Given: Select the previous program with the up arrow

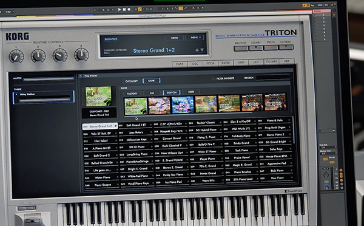Looking at the screenshot, I should point(197,50).
